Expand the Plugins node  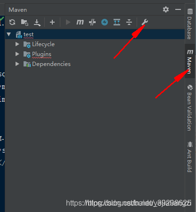click(x=17, y=54)
